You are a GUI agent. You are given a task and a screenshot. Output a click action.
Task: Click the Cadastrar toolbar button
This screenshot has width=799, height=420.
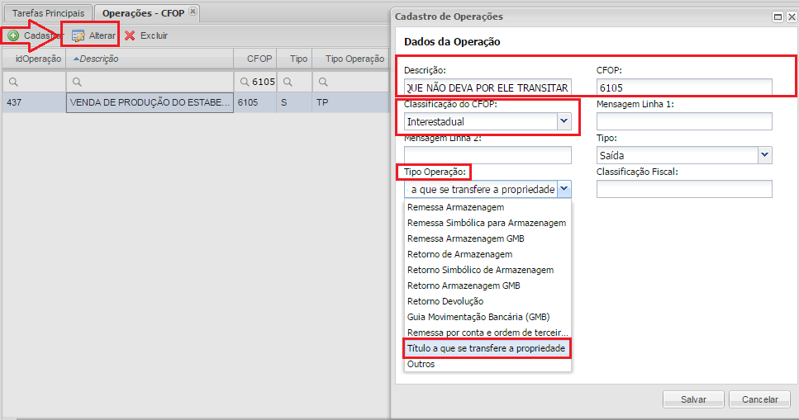click(x=35, y=35)
